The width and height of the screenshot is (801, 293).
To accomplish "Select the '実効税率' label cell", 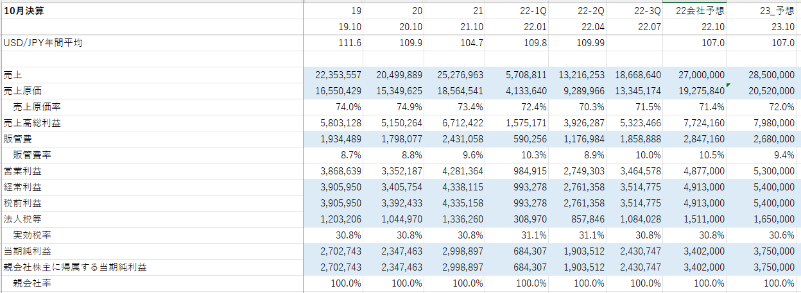I will point(152,235).
